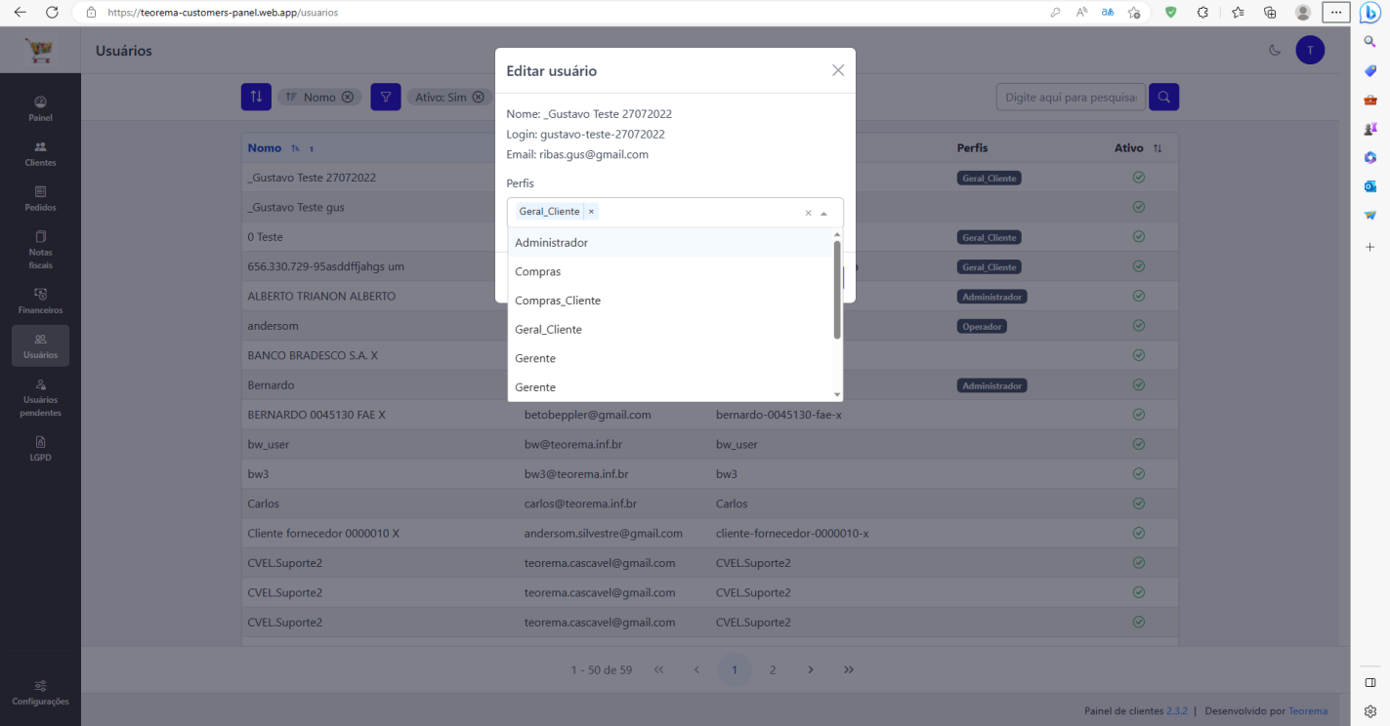This screenshot has width=1390, height=726.
Task: Choose Compras_Cliente in the dropdown list
Action: [670, 301]
